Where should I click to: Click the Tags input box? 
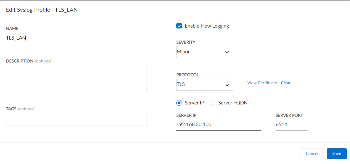[77, 119]
